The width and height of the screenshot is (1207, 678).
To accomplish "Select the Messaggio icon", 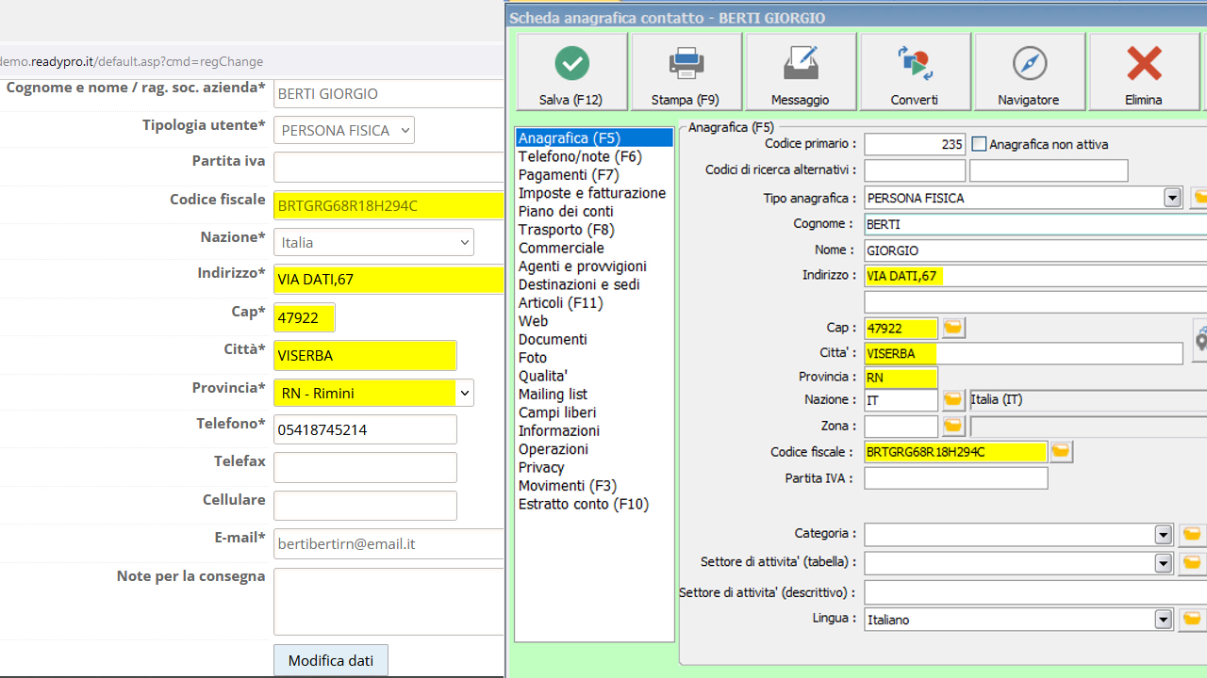I will (x=801, y=62).
